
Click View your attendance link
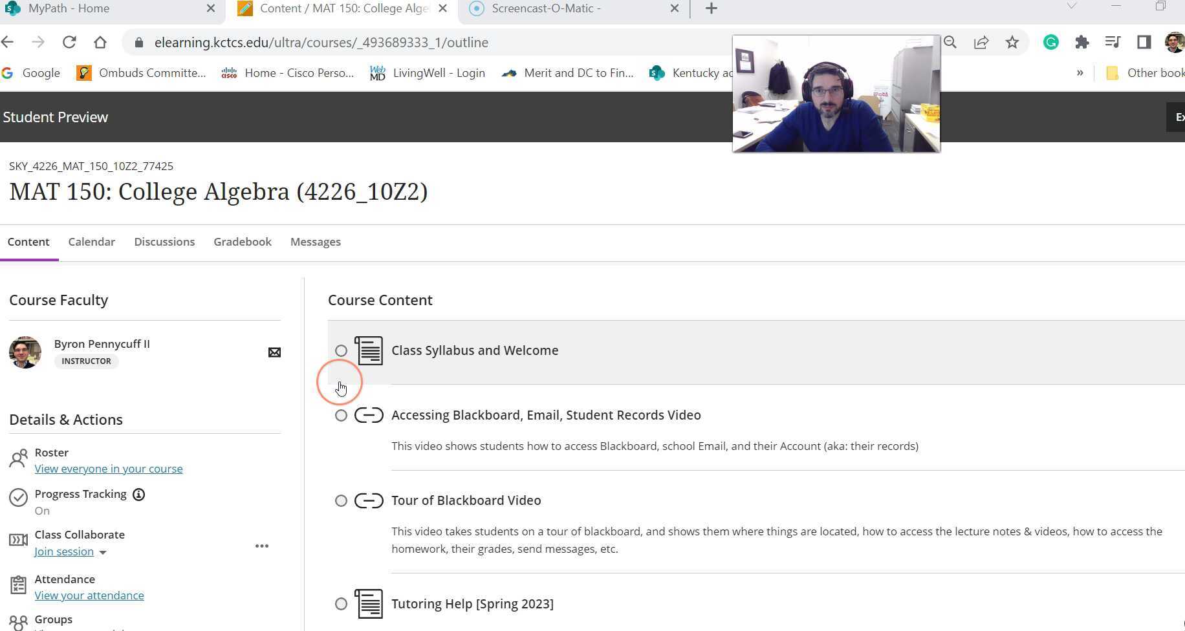coord(89,595)
